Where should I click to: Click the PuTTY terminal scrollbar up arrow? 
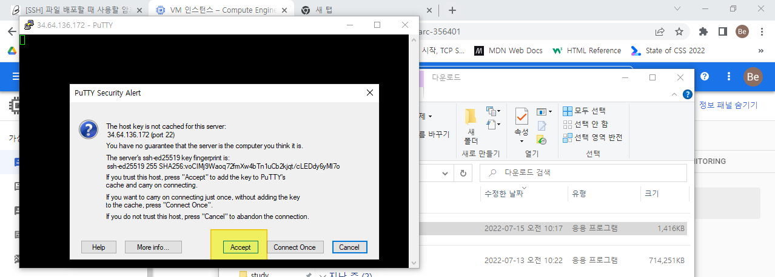pos(414,39)
